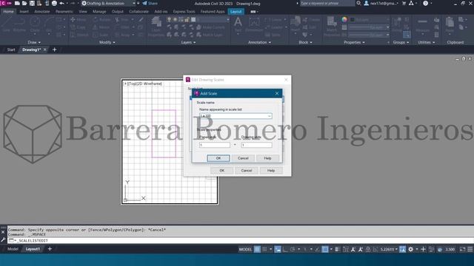Open the scale name combo box in Add Scale
The width and height of the screenshot is (474, 266).
(236, 116)
